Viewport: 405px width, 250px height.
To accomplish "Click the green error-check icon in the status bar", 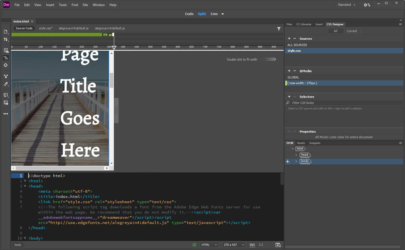I will (194, 245).
